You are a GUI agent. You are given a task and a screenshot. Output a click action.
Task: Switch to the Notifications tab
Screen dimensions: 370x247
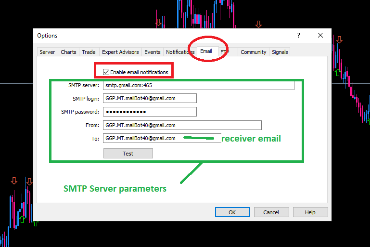[179, 52]
